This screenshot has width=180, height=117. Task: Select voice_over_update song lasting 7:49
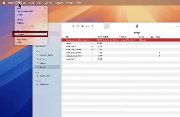tap(121, 53)
